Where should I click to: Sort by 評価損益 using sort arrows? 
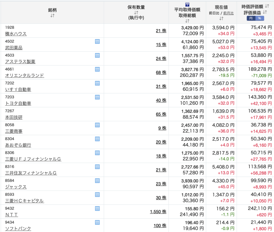[265, 12]
